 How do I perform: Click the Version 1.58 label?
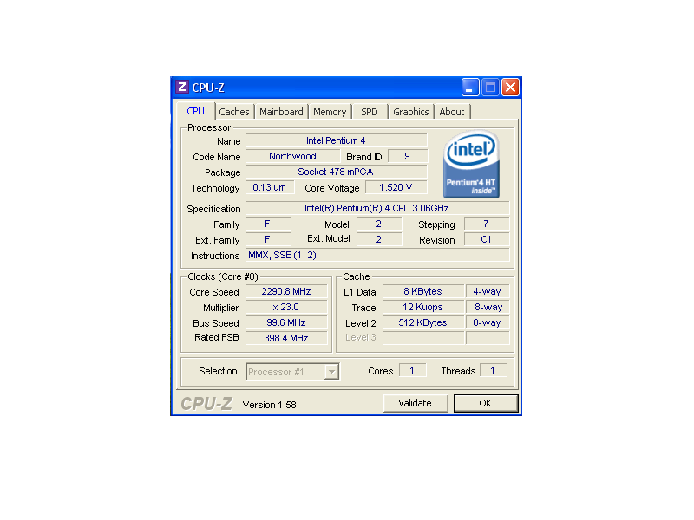tap(270, 405)
